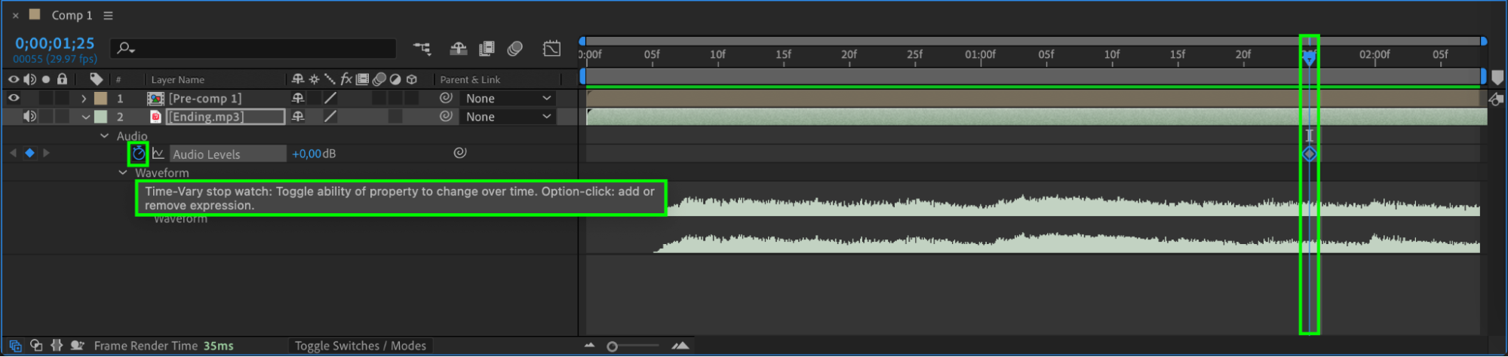The width and height of the screenshot is (1508, 357).
Task: Select the Comp 1 timeline tab
Action: click(72, 15)
